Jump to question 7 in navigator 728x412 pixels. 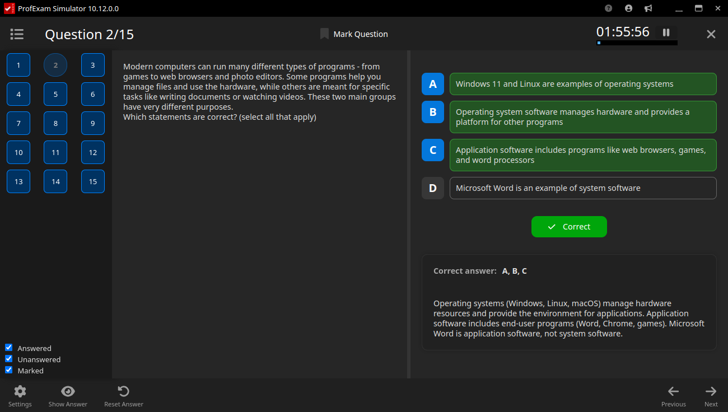point(18,123)
